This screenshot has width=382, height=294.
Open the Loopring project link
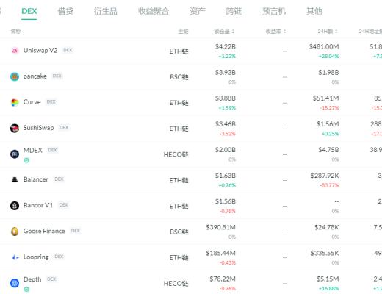click(36, 257)
